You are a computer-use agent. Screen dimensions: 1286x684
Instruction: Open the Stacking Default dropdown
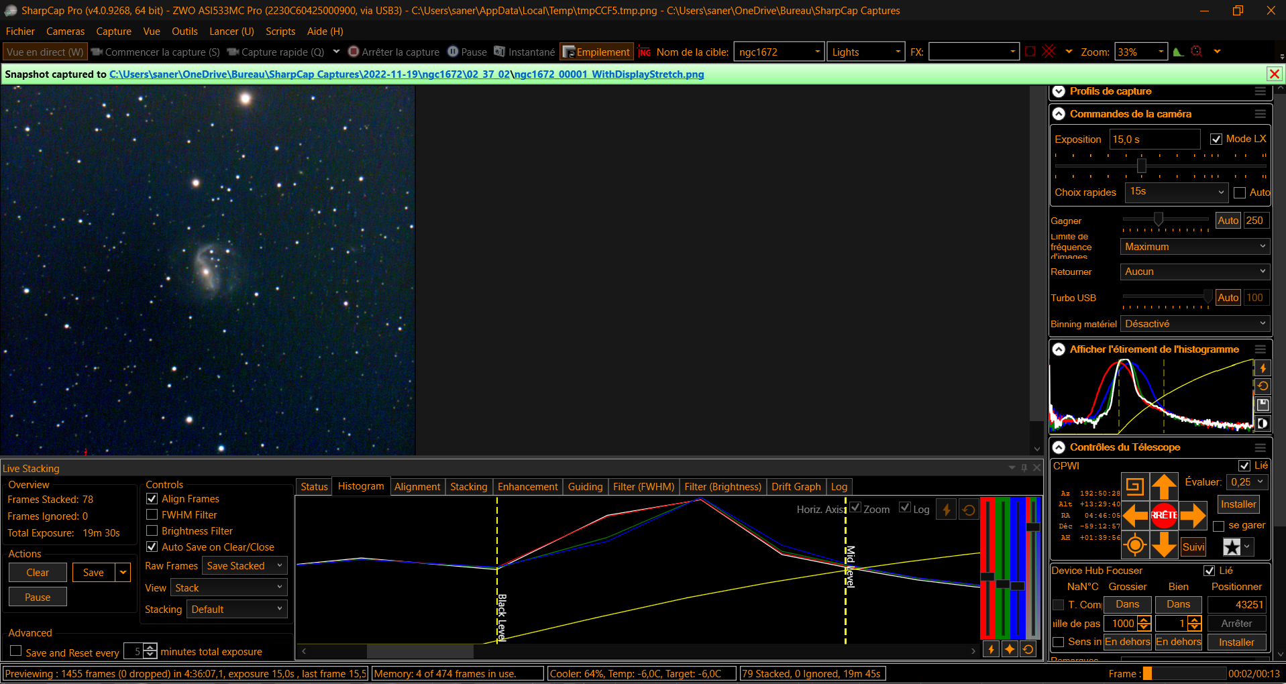click(x=237, y=609)
